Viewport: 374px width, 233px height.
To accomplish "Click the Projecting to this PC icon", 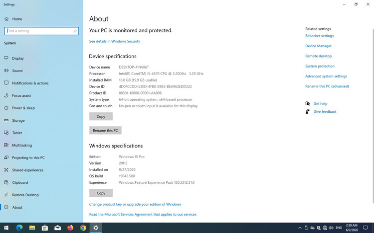I will click(6, 157).
